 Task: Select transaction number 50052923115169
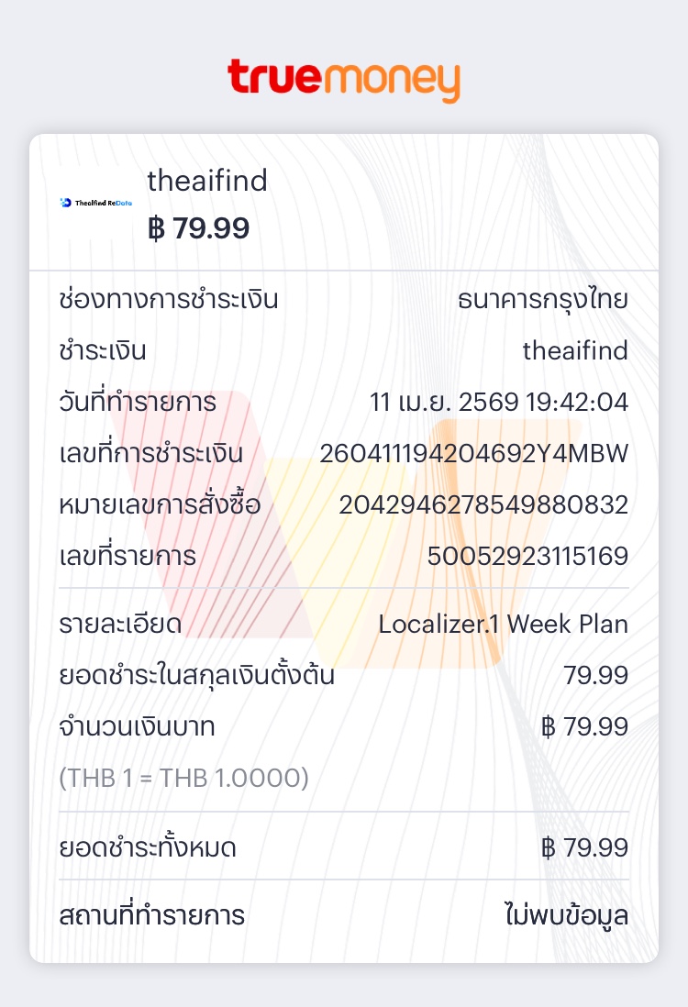[x=527, y=556]
